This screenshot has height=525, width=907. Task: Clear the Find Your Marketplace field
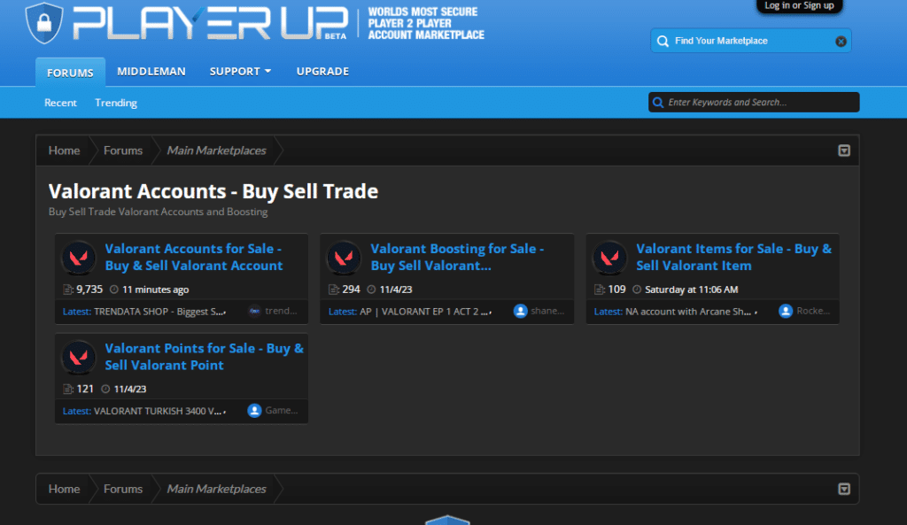(x=841, y=41)
